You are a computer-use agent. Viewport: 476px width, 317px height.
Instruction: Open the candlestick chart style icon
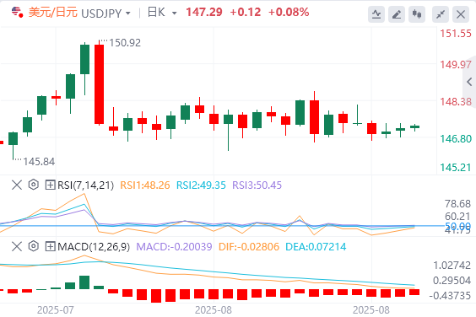tap(417, 14)
